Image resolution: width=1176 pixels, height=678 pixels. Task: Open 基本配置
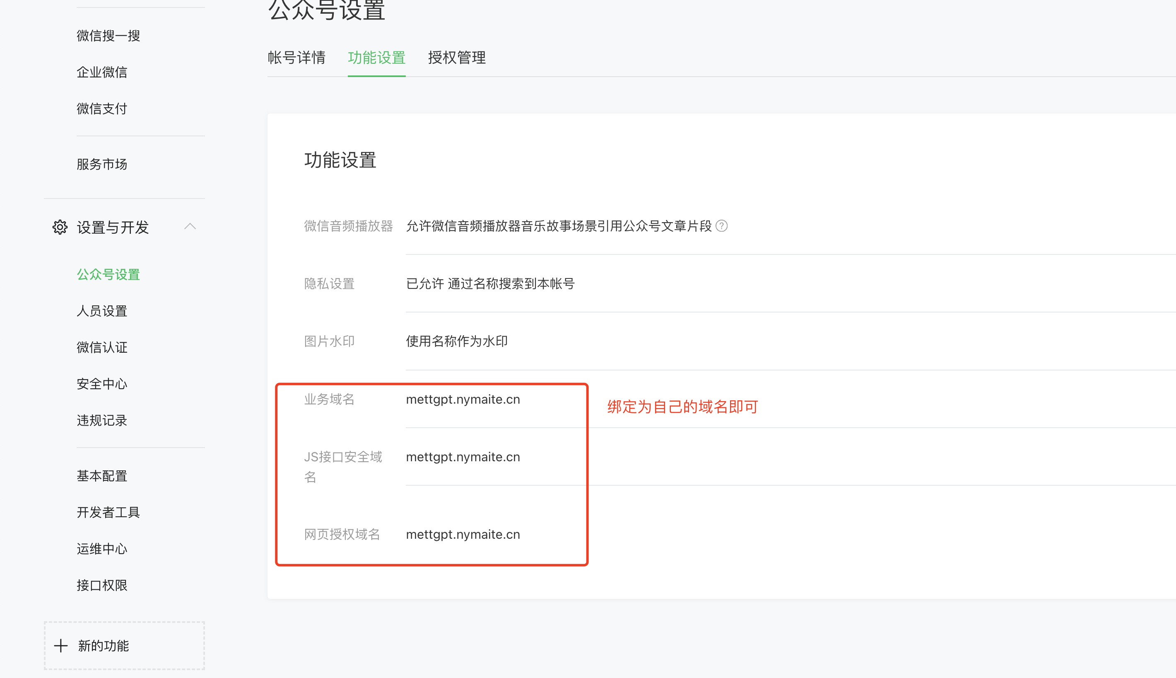101,475
